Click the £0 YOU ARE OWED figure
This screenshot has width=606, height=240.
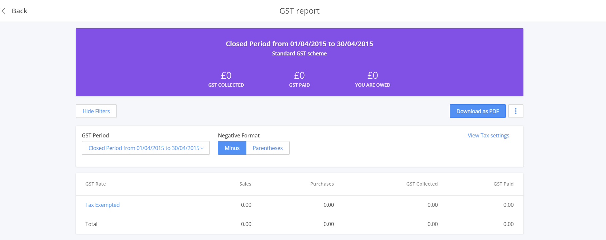tap(373, 76)
